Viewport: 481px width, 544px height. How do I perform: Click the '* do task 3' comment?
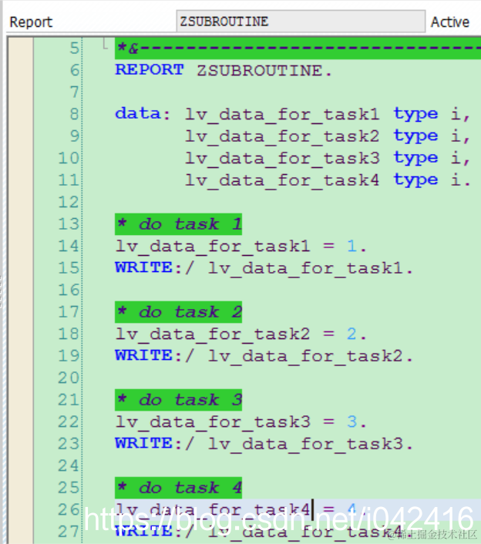click(x=178, y=400)
